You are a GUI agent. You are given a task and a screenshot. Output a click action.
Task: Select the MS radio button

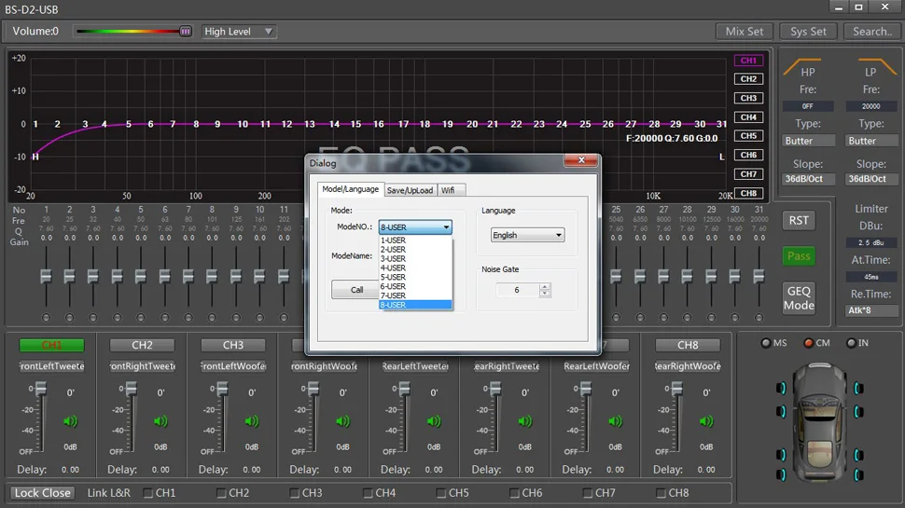point(766,343)
